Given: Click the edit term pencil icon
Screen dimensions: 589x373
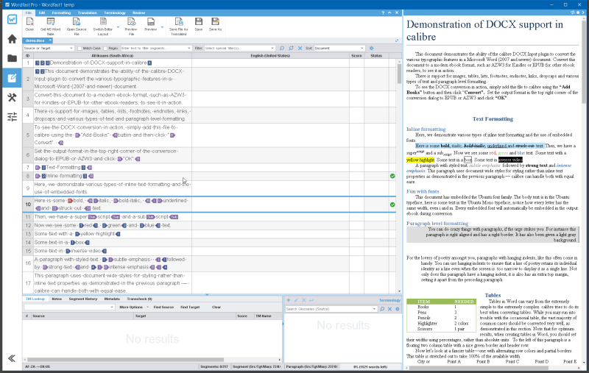Looking at the screenshot, I should click(296, 300).
